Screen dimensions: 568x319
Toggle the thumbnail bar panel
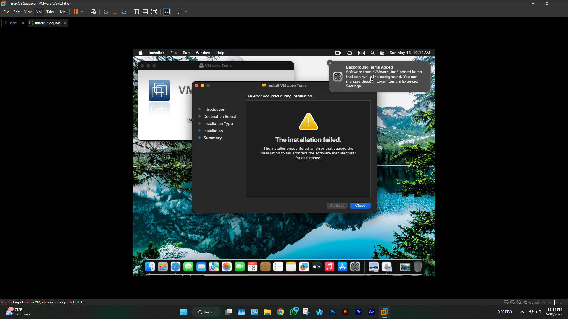(x=145, y=12)
